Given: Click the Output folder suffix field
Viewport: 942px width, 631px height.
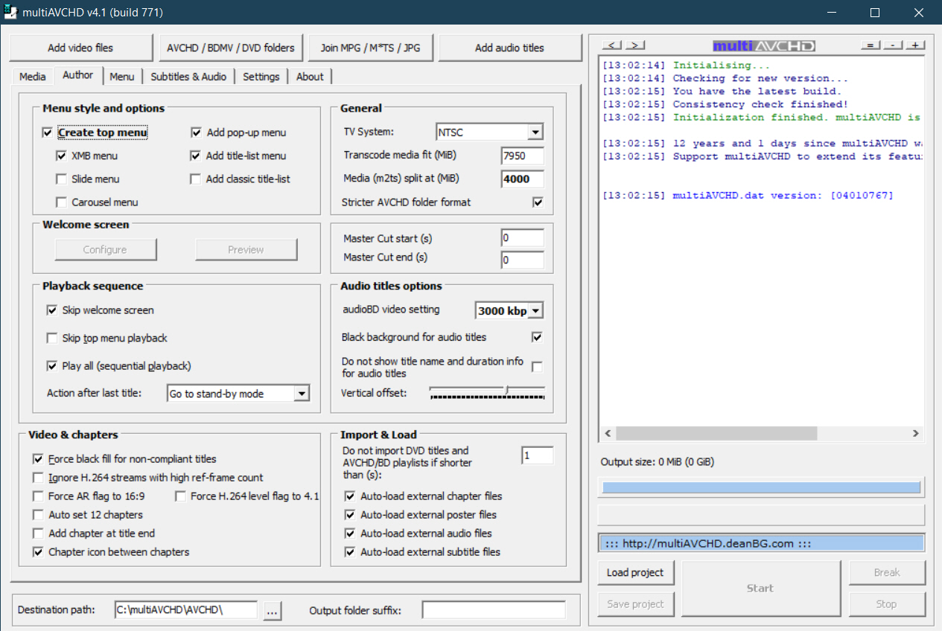Looking at the screenshot, I should click(494, 611).
